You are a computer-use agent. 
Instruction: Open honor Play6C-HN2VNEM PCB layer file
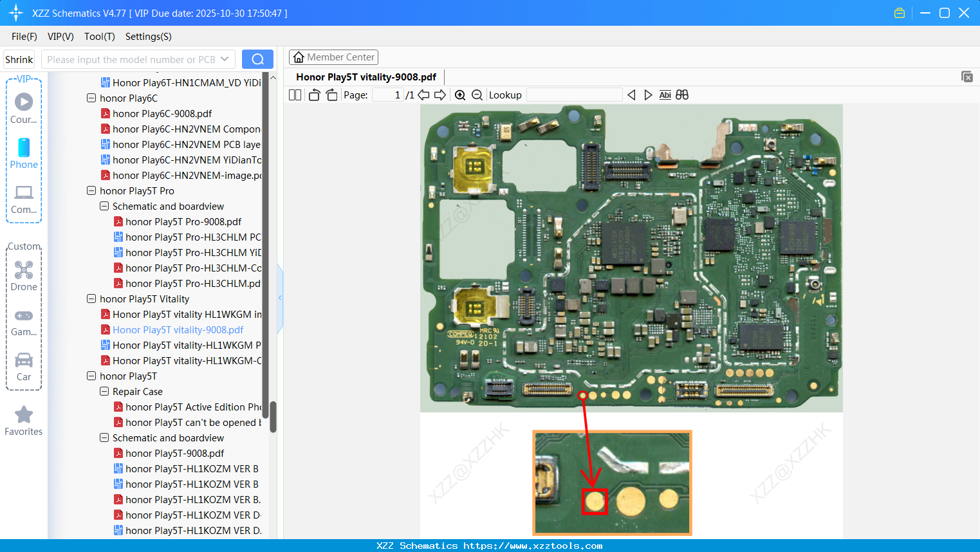coord(181,145)
